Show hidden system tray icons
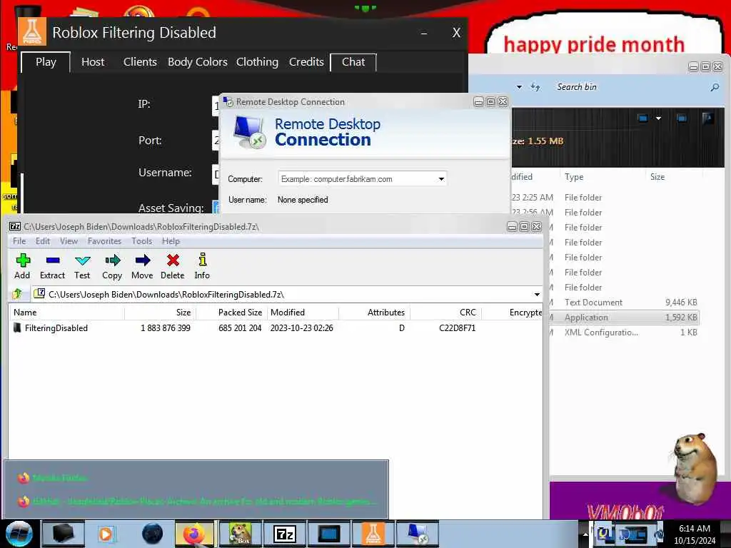731x548 pixels. pos(585,534)
